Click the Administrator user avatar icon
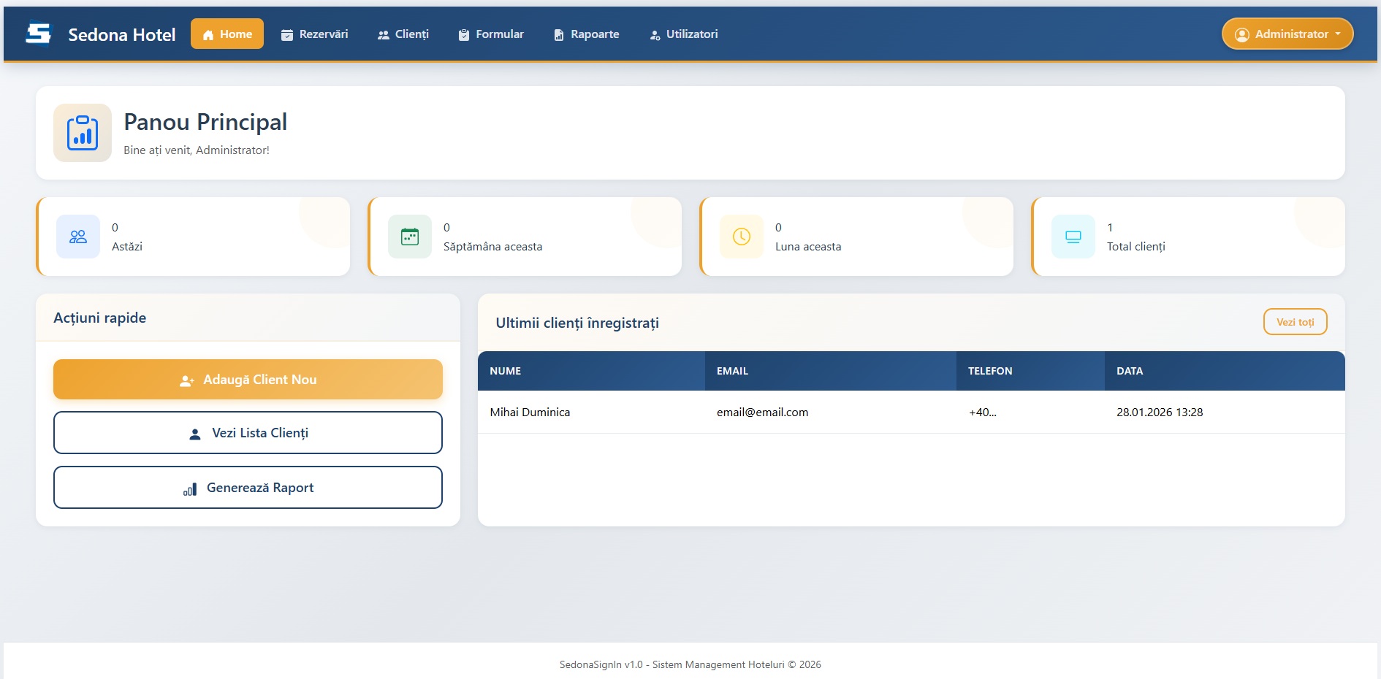Image resolution: width=1381 pixels, height=679 pixels. click(1241, 34)
